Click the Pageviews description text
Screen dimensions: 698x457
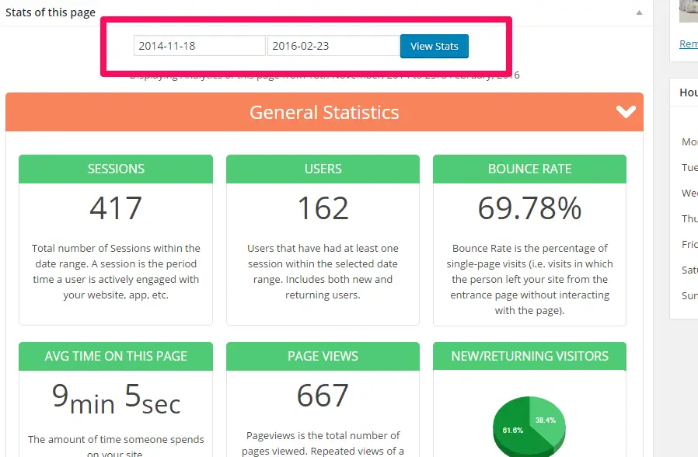click(x=323, y=443)
